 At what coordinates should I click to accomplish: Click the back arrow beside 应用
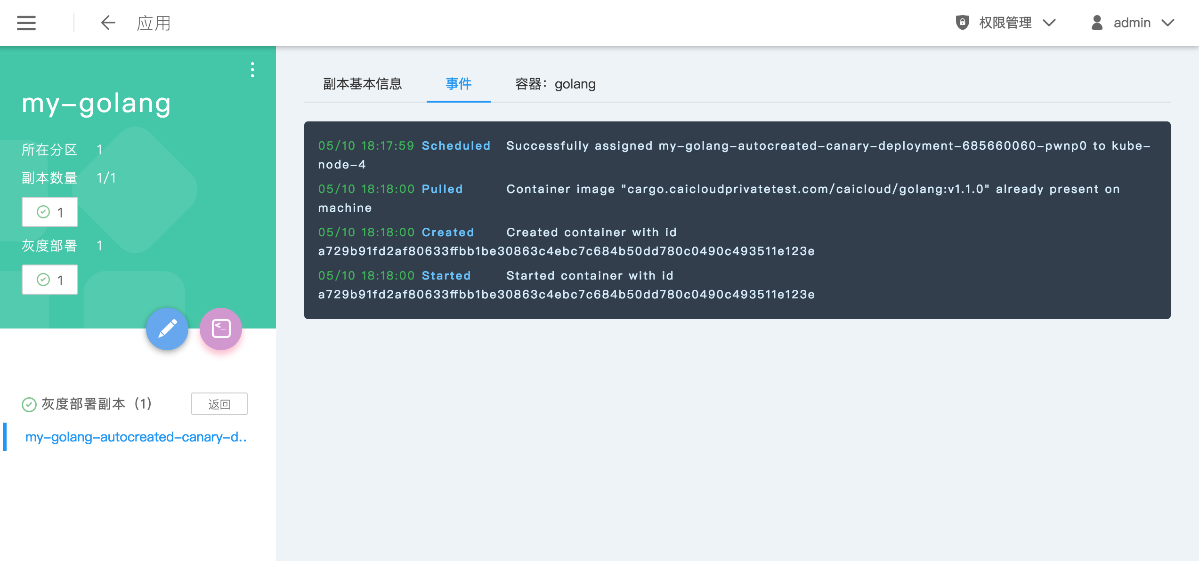[108, 23]
